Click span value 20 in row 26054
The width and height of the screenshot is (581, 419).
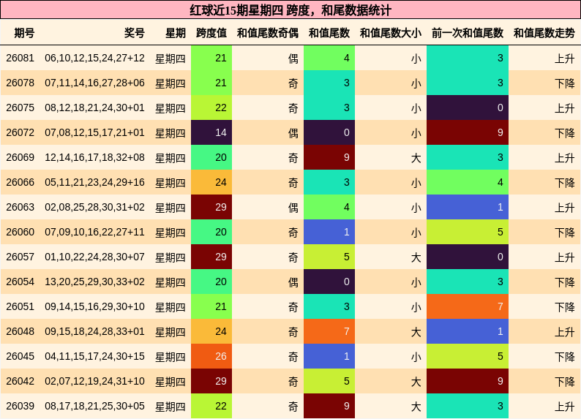coord(211,282)
